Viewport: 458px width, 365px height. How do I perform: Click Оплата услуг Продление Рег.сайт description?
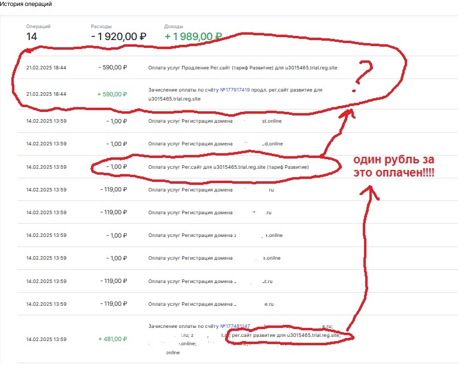242,68
